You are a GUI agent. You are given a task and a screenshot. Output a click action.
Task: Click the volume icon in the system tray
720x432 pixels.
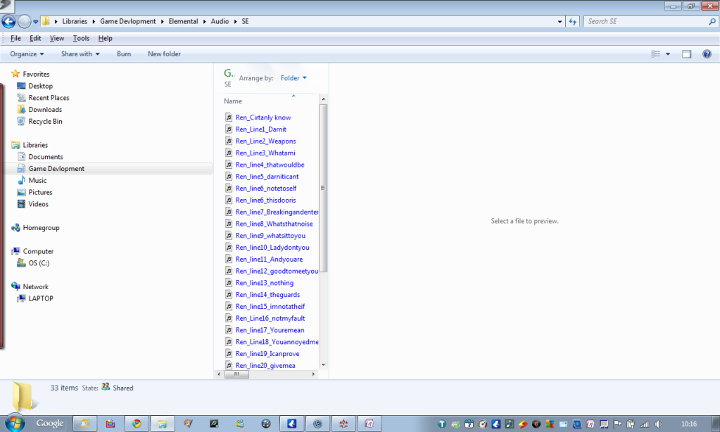[x=659, y=424]
